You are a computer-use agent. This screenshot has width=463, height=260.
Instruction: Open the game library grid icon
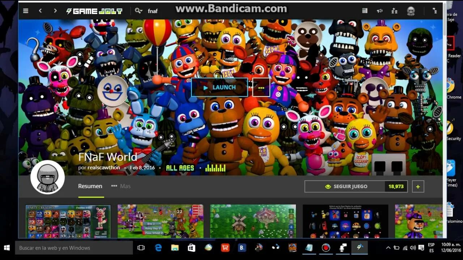[365, 11]
